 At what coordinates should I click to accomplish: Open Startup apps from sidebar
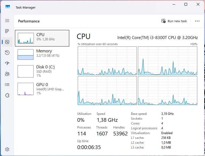tap(7, 63)
